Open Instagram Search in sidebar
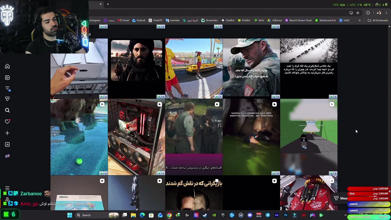Viewport: 391px width, 220px height. coord(7,110)
